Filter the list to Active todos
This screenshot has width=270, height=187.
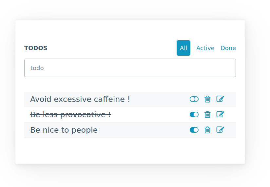pos(205,48)
